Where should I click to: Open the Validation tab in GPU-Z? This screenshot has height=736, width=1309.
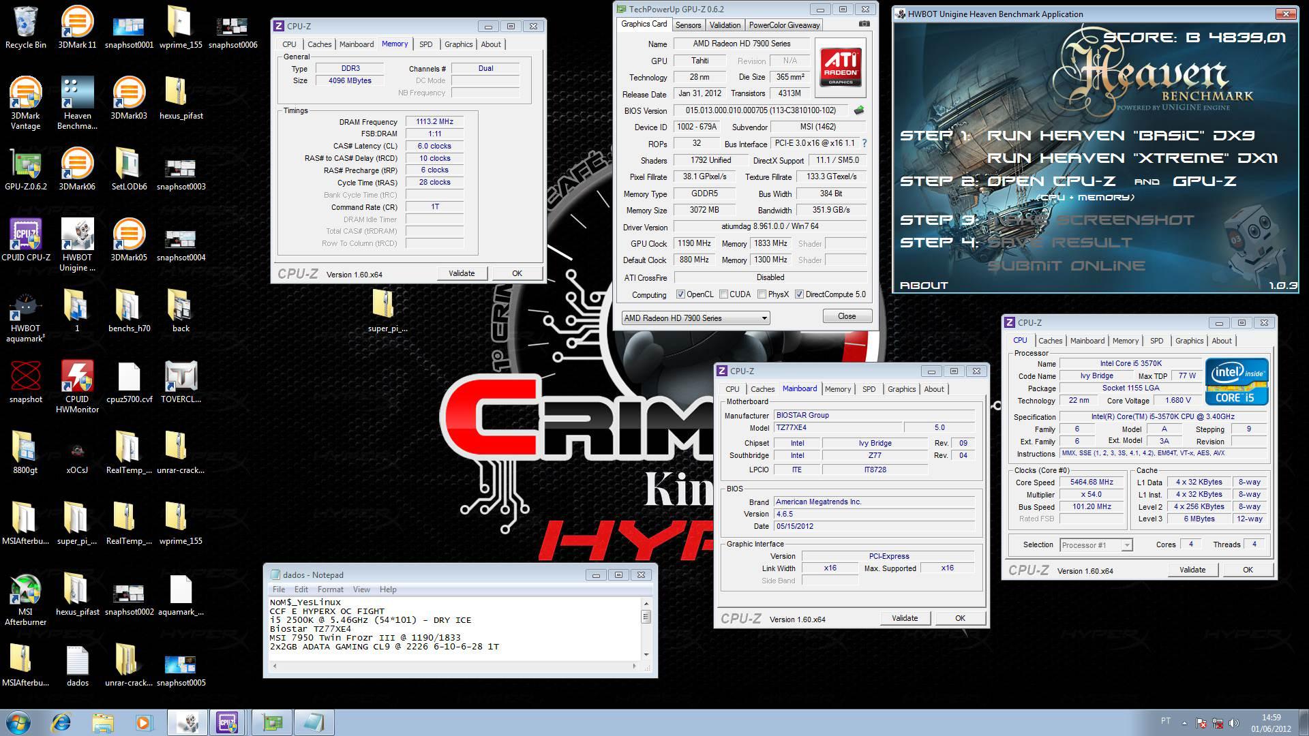[725, 25]
